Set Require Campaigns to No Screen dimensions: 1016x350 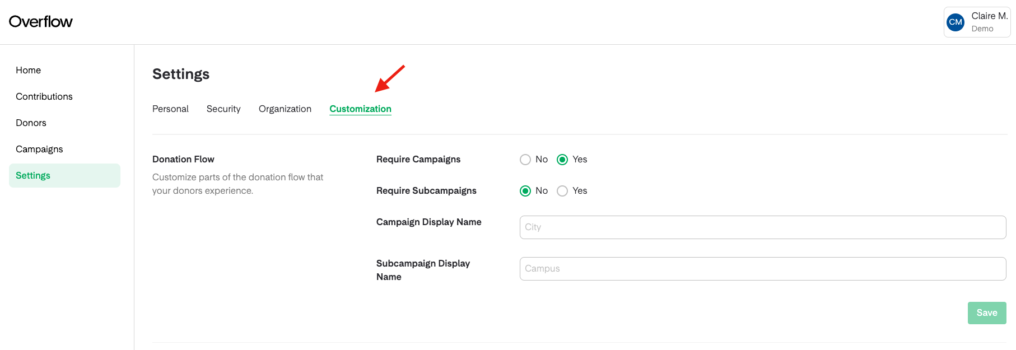coord(525,160)
